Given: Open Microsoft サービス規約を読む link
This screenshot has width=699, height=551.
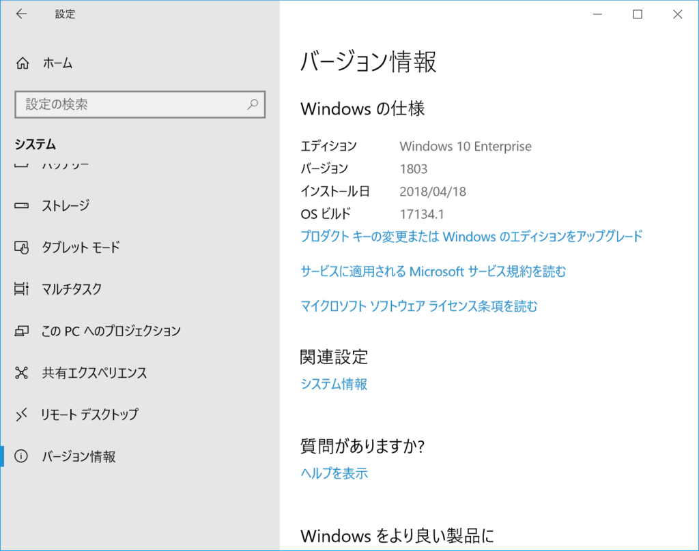Looking at the screenshot, I should click(x=433, y=271).
